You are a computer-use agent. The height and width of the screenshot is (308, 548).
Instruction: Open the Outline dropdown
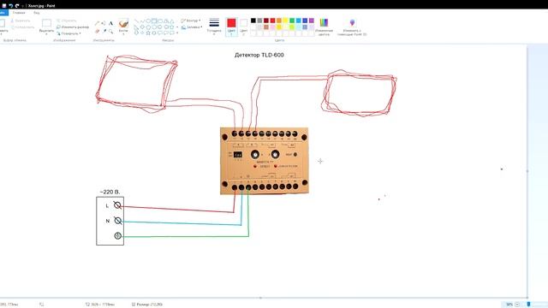click(191, 21)
